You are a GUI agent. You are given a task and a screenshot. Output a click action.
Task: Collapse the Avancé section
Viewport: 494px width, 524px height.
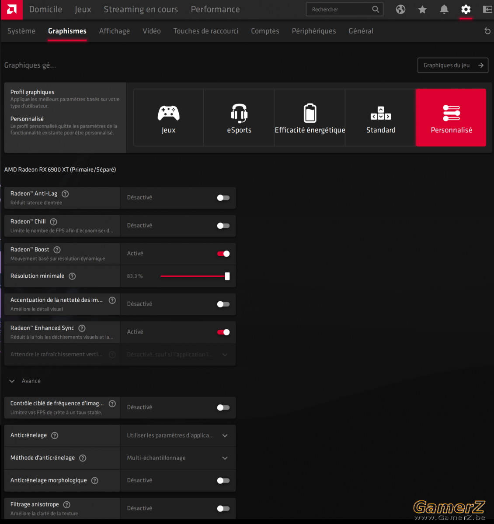tap(25, 381)
